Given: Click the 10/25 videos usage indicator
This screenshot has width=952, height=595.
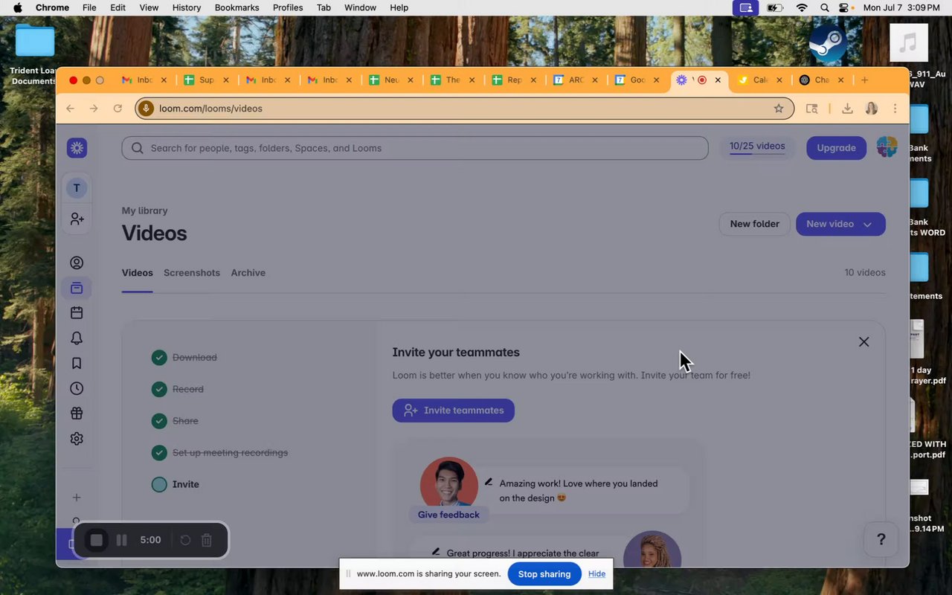Looking at the screenshot, I should (x=757, y=147).
